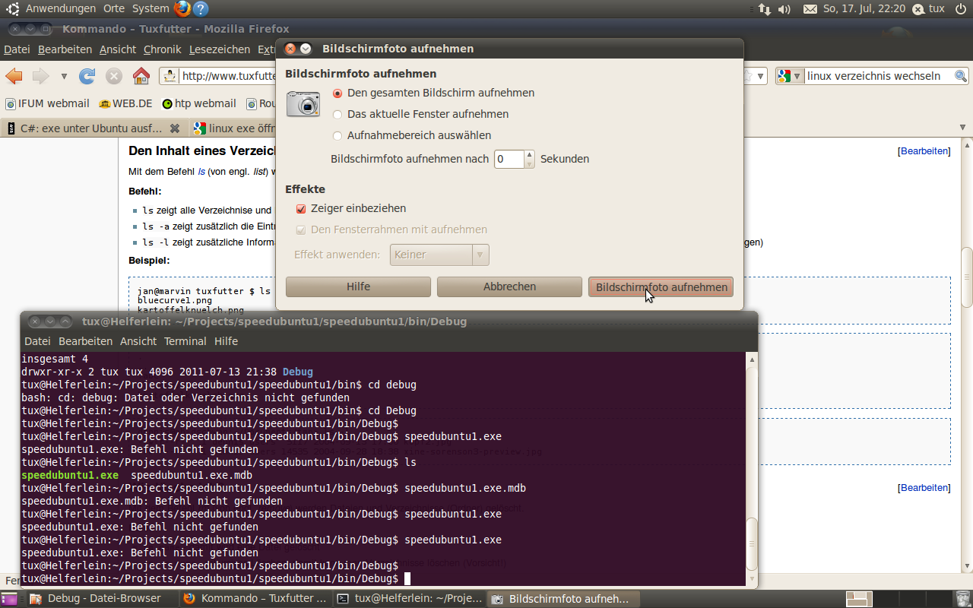This screenshot has height=608, width=973.
Task: Open the Terminal menu in terminal window
Action: click(185, 341)
